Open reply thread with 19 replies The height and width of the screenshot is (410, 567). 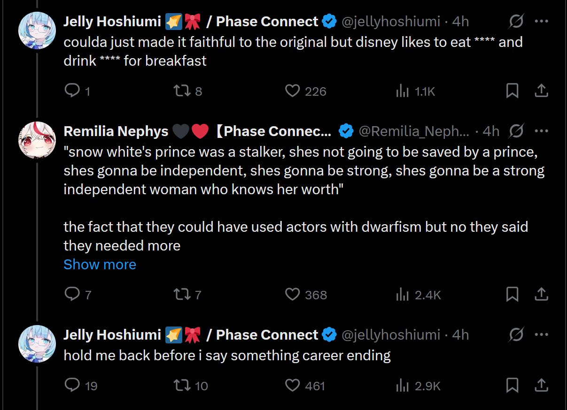(x=71, y=386)
